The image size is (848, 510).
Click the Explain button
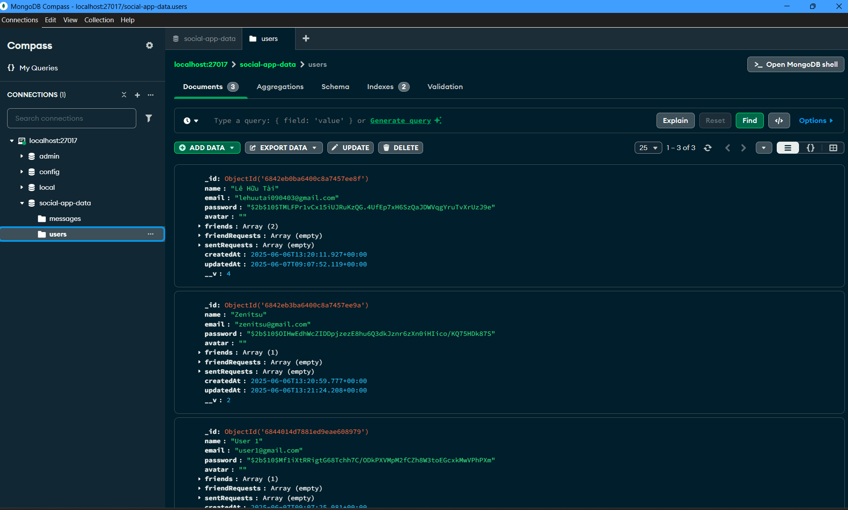[x=675, y=120]
